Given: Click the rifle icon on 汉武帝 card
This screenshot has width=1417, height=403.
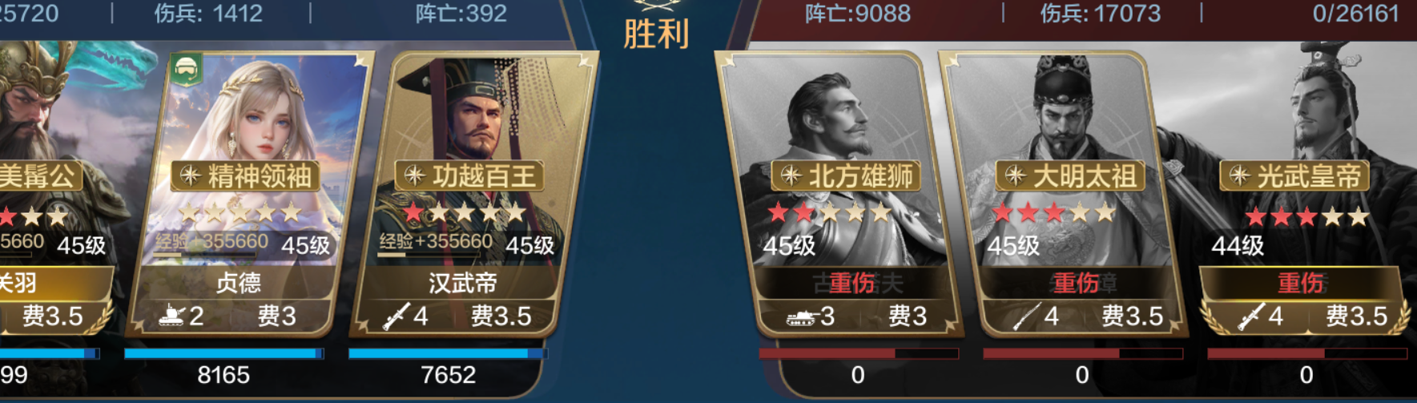Looking at the screenshot, I should [397, 316].
